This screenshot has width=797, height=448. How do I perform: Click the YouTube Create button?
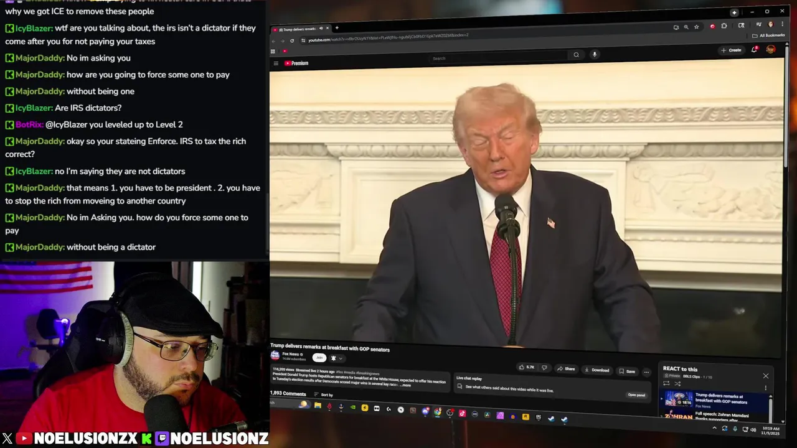pos(732,50)
